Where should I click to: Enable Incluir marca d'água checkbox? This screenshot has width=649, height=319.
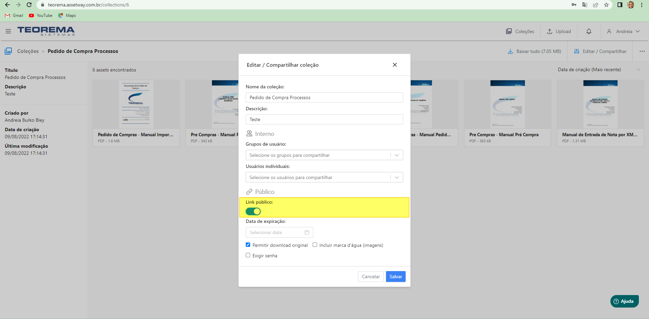coord(315,245)
